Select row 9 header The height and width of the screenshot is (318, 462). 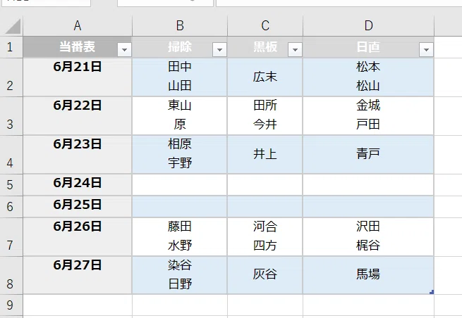(11, 305)
